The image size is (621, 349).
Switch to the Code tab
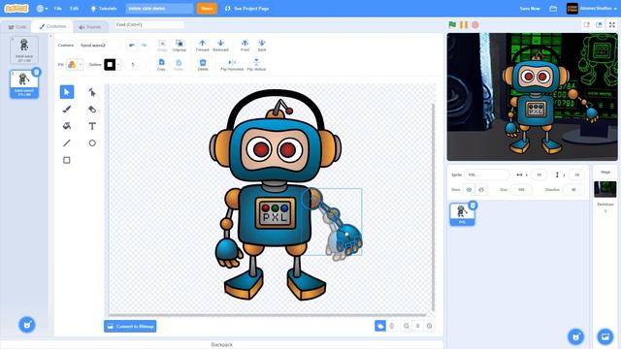[17, 27]
